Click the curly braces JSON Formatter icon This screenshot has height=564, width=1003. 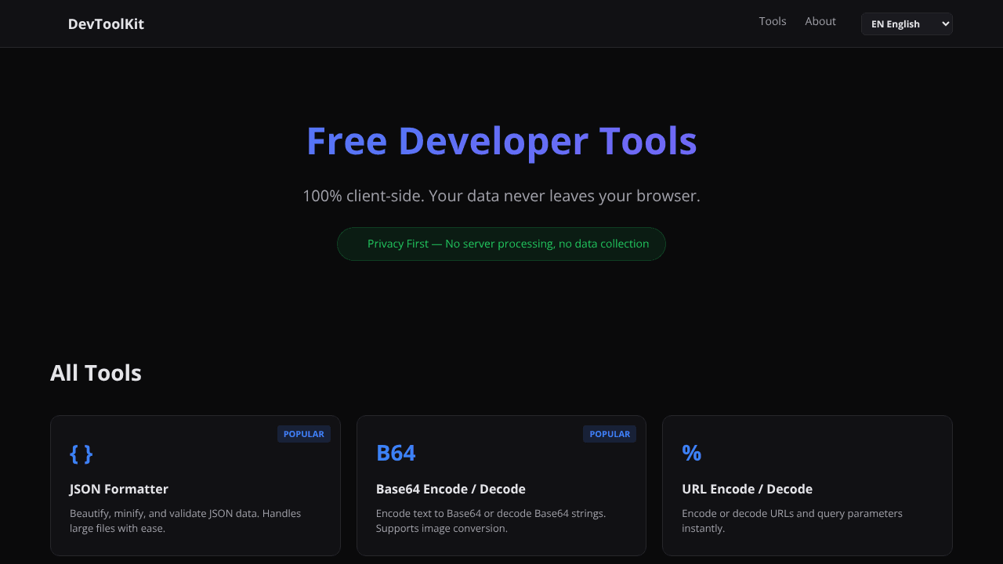point(81,453)
